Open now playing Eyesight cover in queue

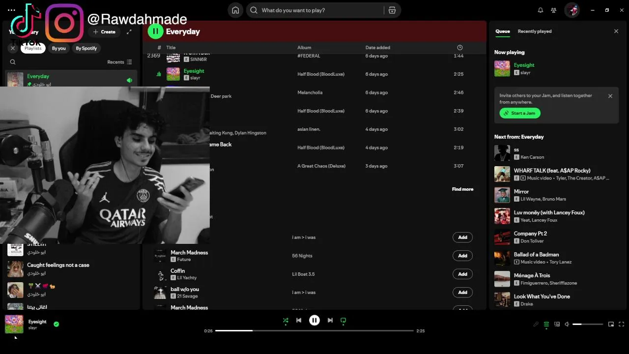502,68
